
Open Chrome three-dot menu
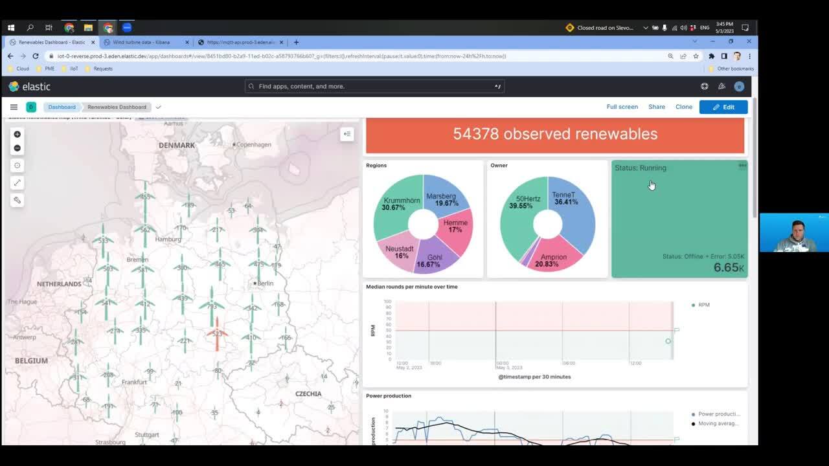tap(749, 56)
